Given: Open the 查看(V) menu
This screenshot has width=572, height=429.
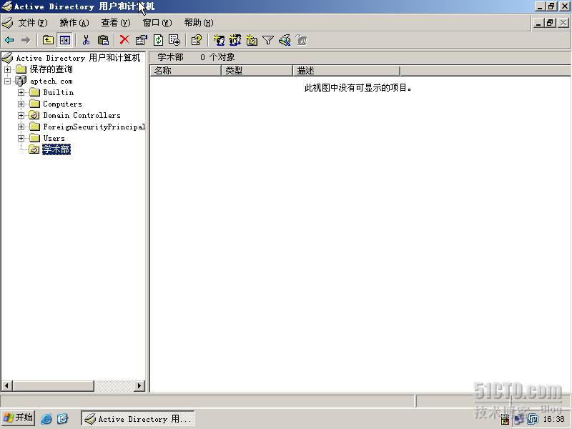Looking at the screenshot, I should (116, 23).
